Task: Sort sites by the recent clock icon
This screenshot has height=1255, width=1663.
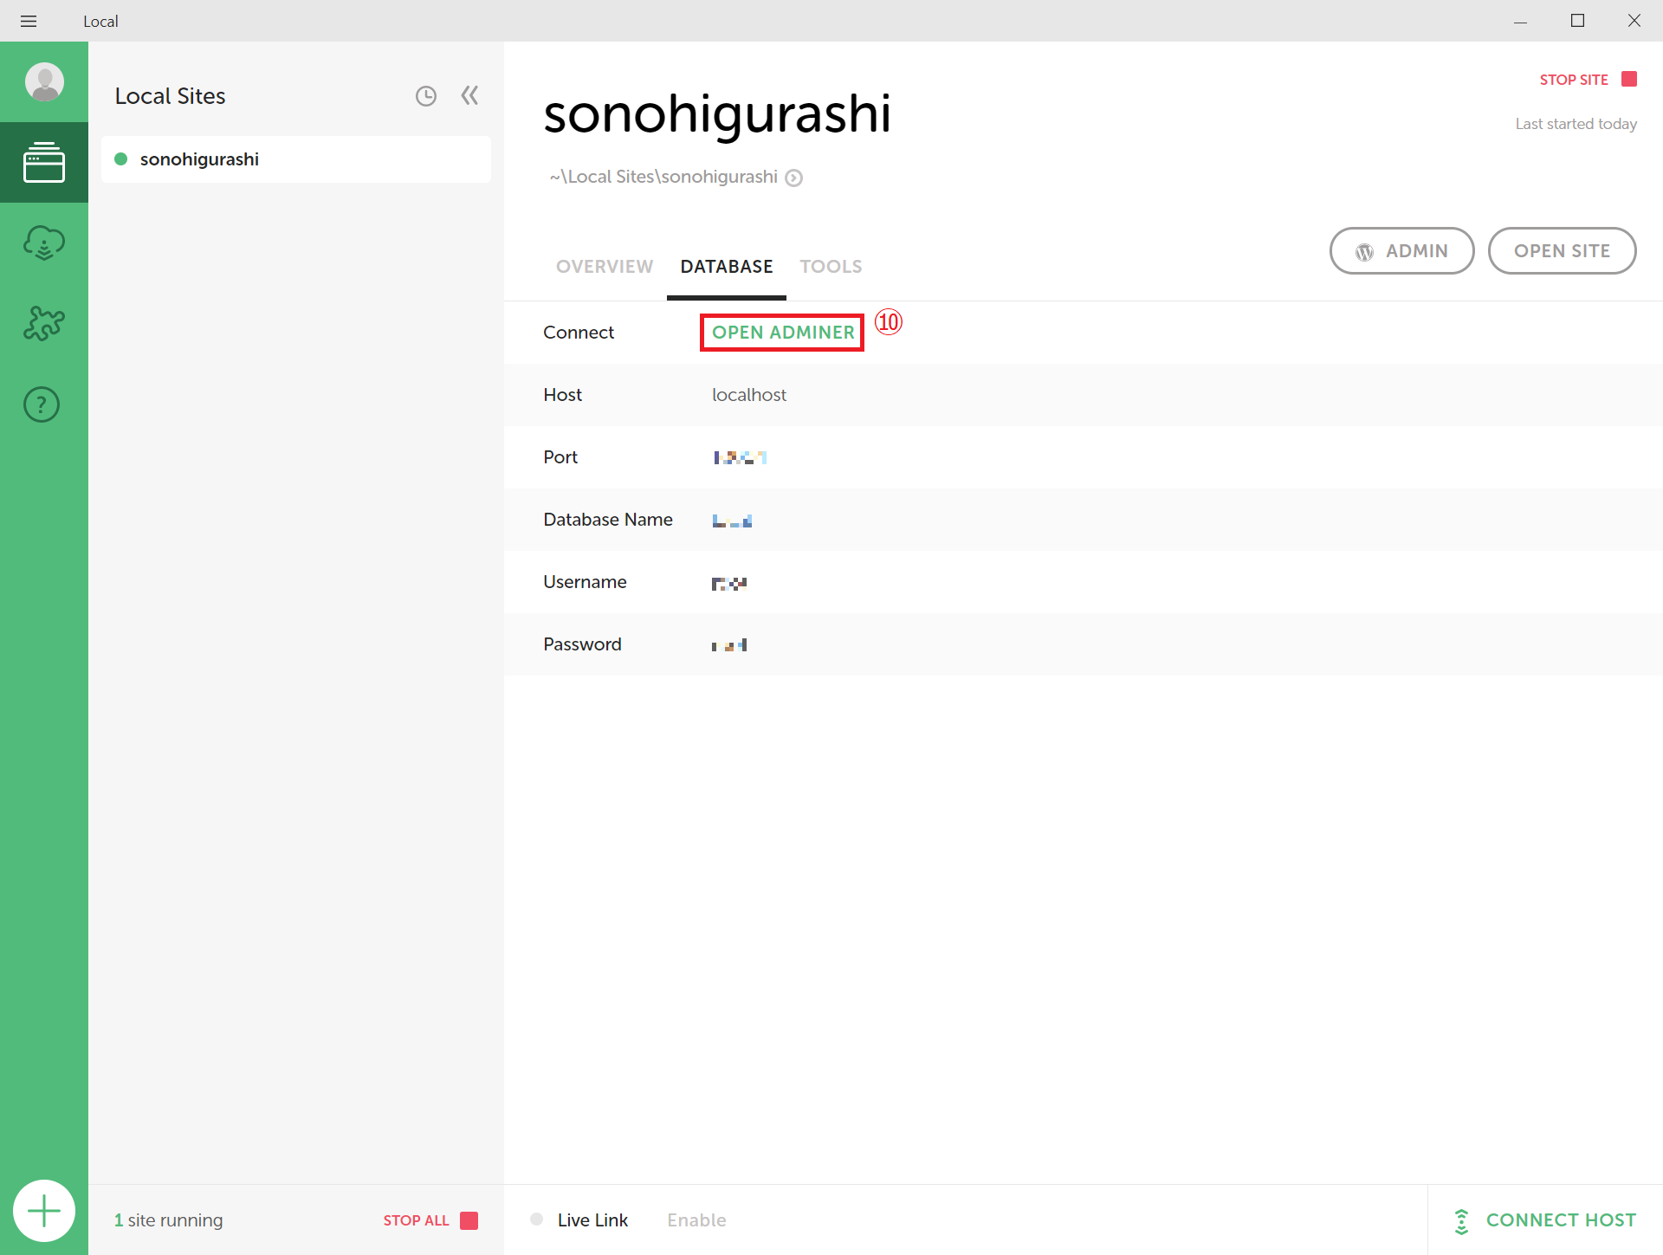Action: 426,96
